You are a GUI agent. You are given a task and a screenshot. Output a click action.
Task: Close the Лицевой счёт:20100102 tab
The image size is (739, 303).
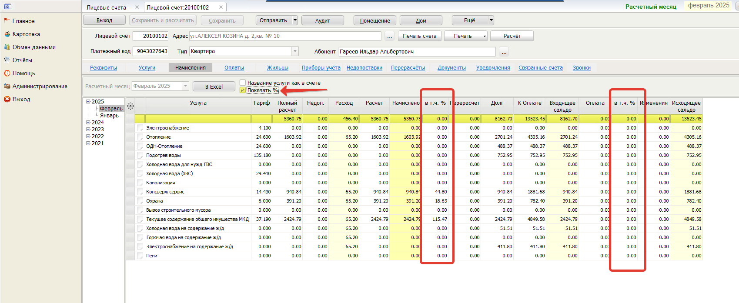[221, 7]
